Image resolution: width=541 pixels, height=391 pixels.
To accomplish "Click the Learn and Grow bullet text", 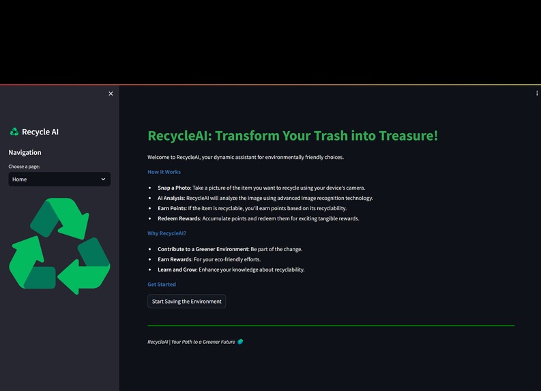I will (x=231, y=270).
